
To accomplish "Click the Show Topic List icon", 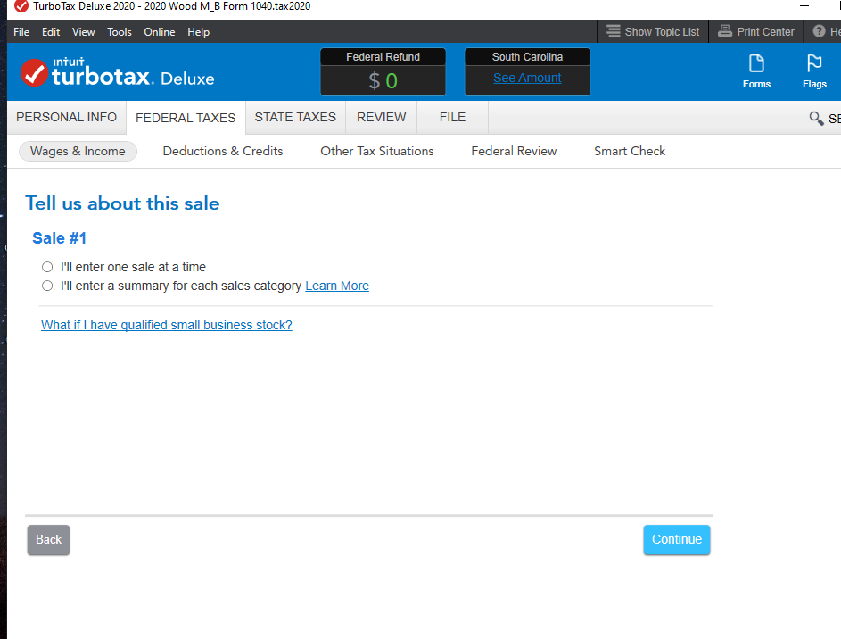I will tap(613, 31).
